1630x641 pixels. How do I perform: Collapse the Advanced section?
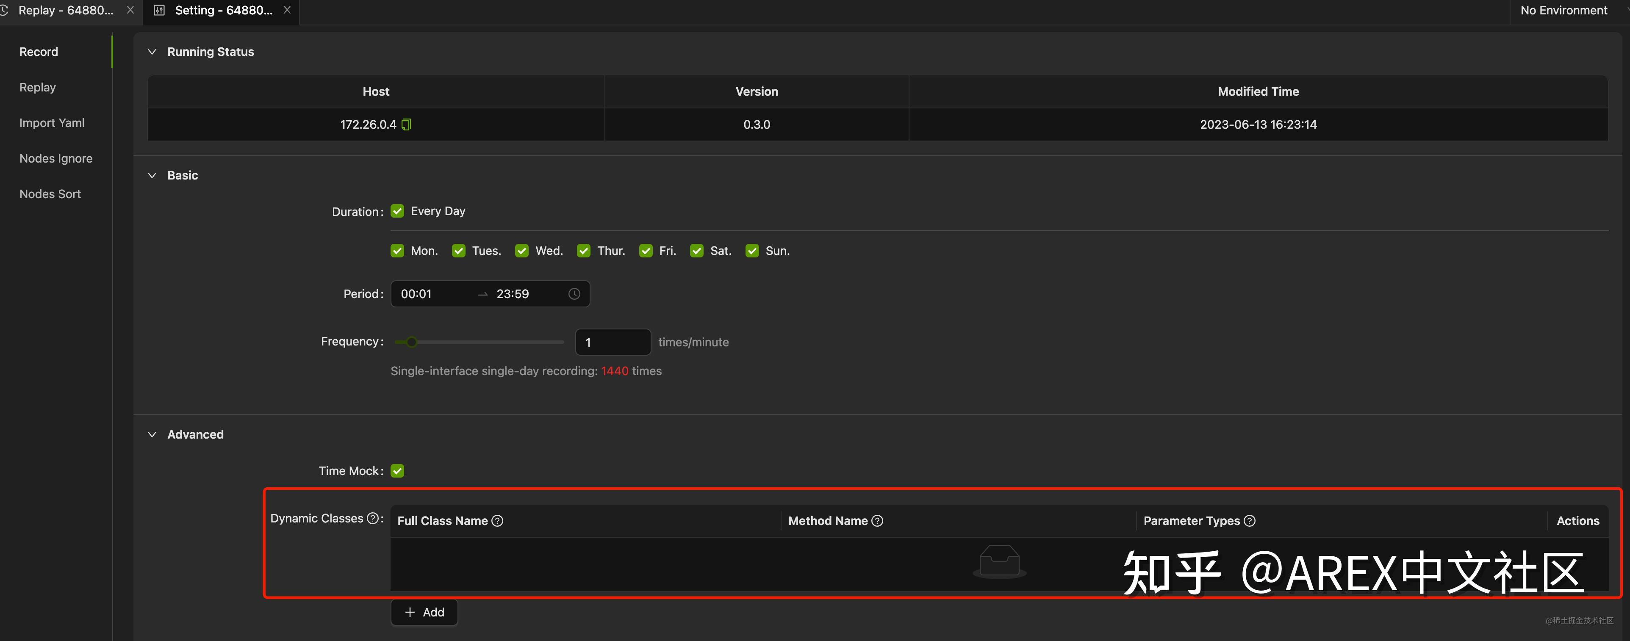click(x=152, y=434)
